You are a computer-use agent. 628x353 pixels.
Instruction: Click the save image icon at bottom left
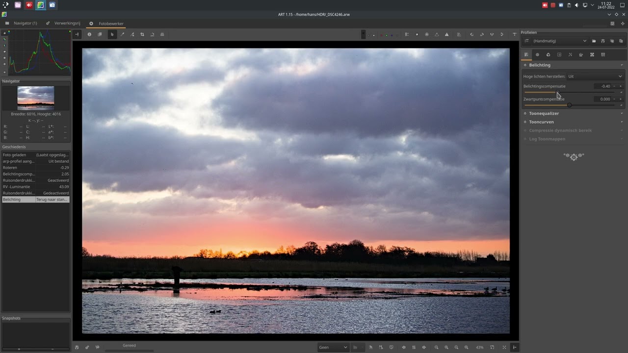pyautogui.click(x=77, y=347)
